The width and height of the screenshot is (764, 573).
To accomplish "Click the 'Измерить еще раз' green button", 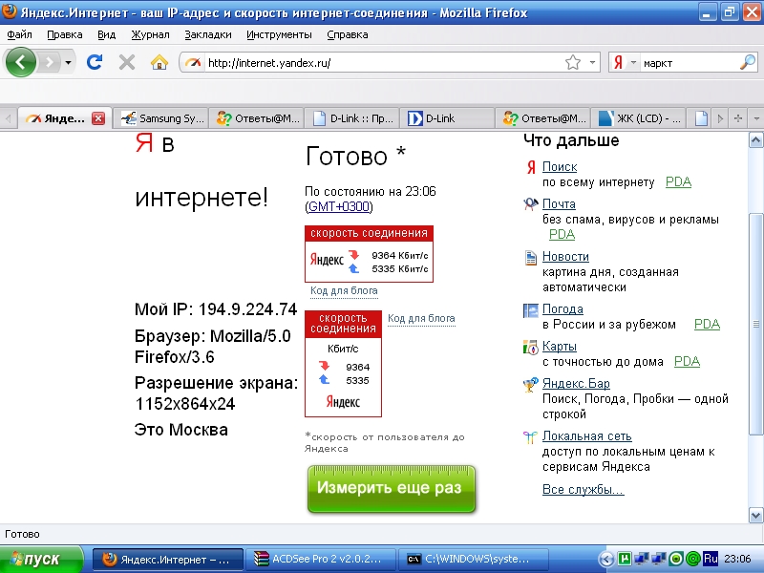I will [x=391, y=489].
